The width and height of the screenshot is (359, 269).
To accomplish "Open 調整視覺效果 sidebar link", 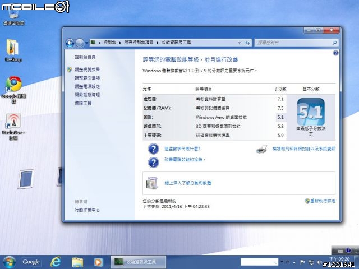I will coord(88,69).
